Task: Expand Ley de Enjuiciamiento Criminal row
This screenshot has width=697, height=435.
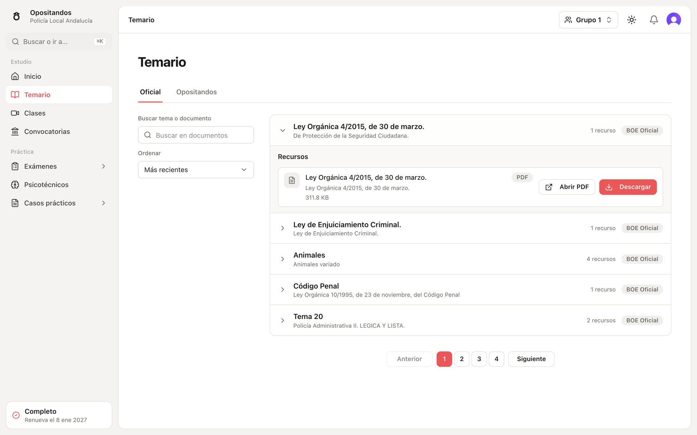Action: 470,228
